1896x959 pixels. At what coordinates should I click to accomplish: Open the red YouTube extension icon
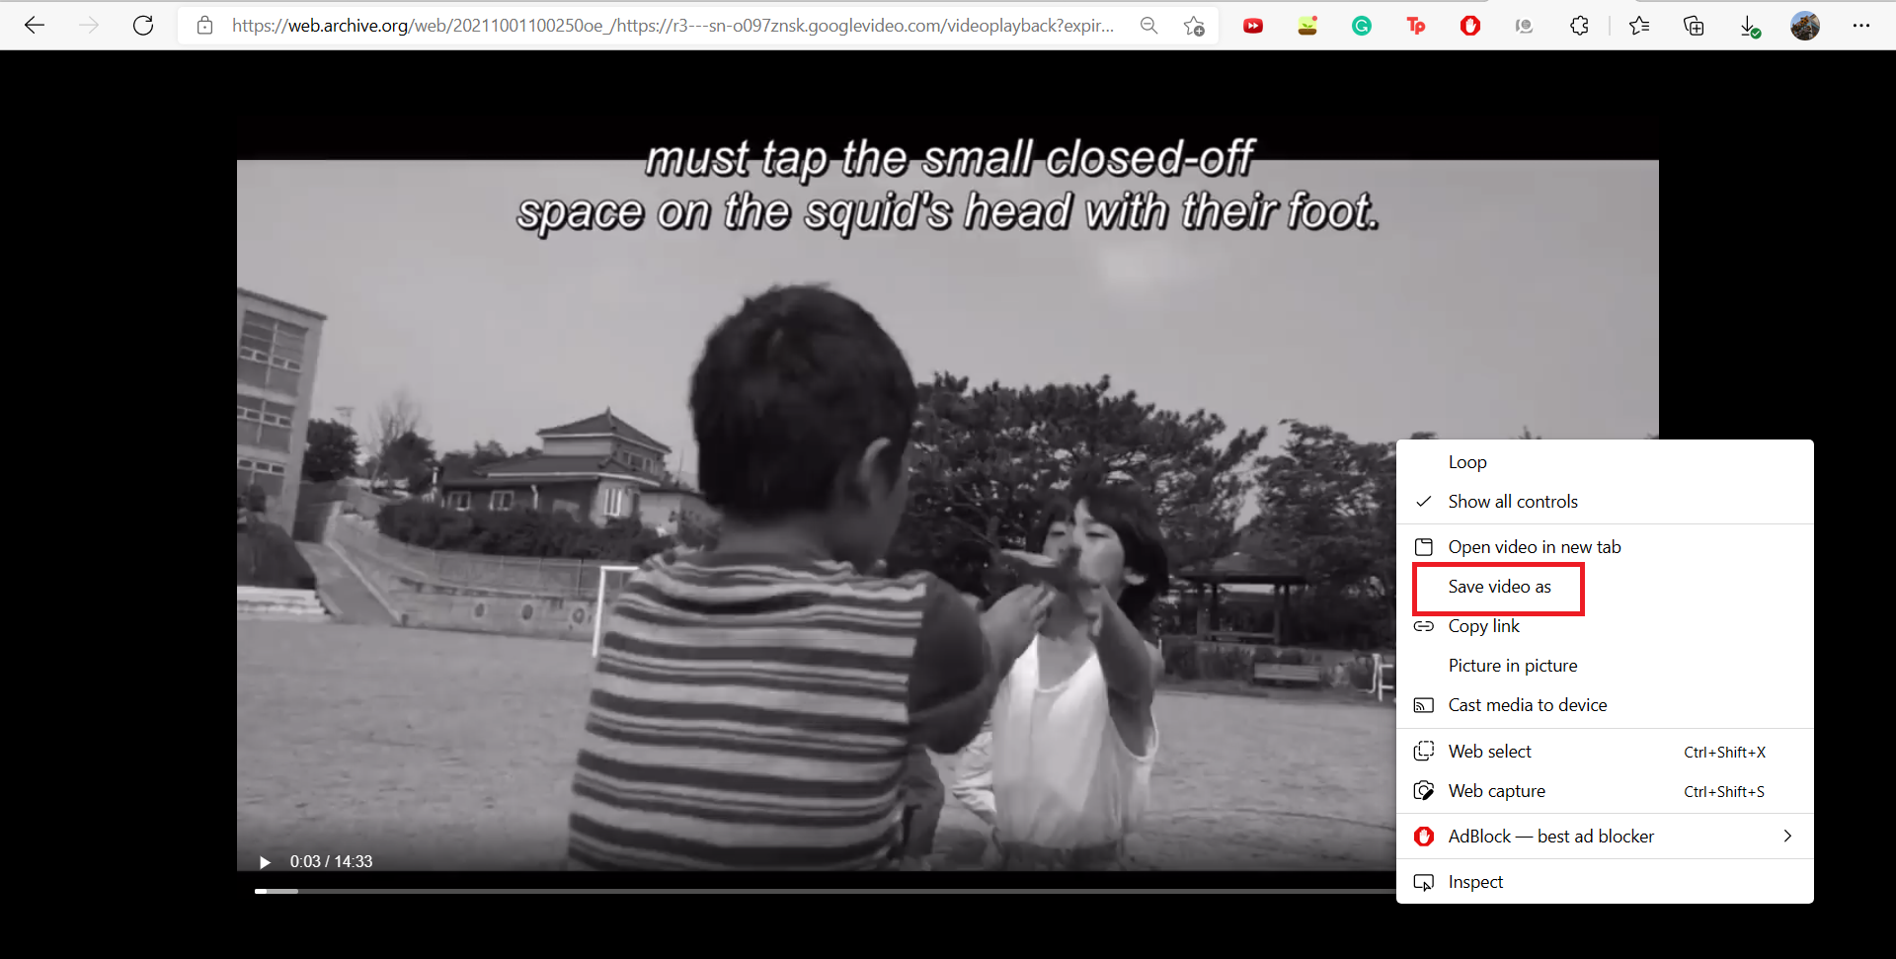point(1253,26)
